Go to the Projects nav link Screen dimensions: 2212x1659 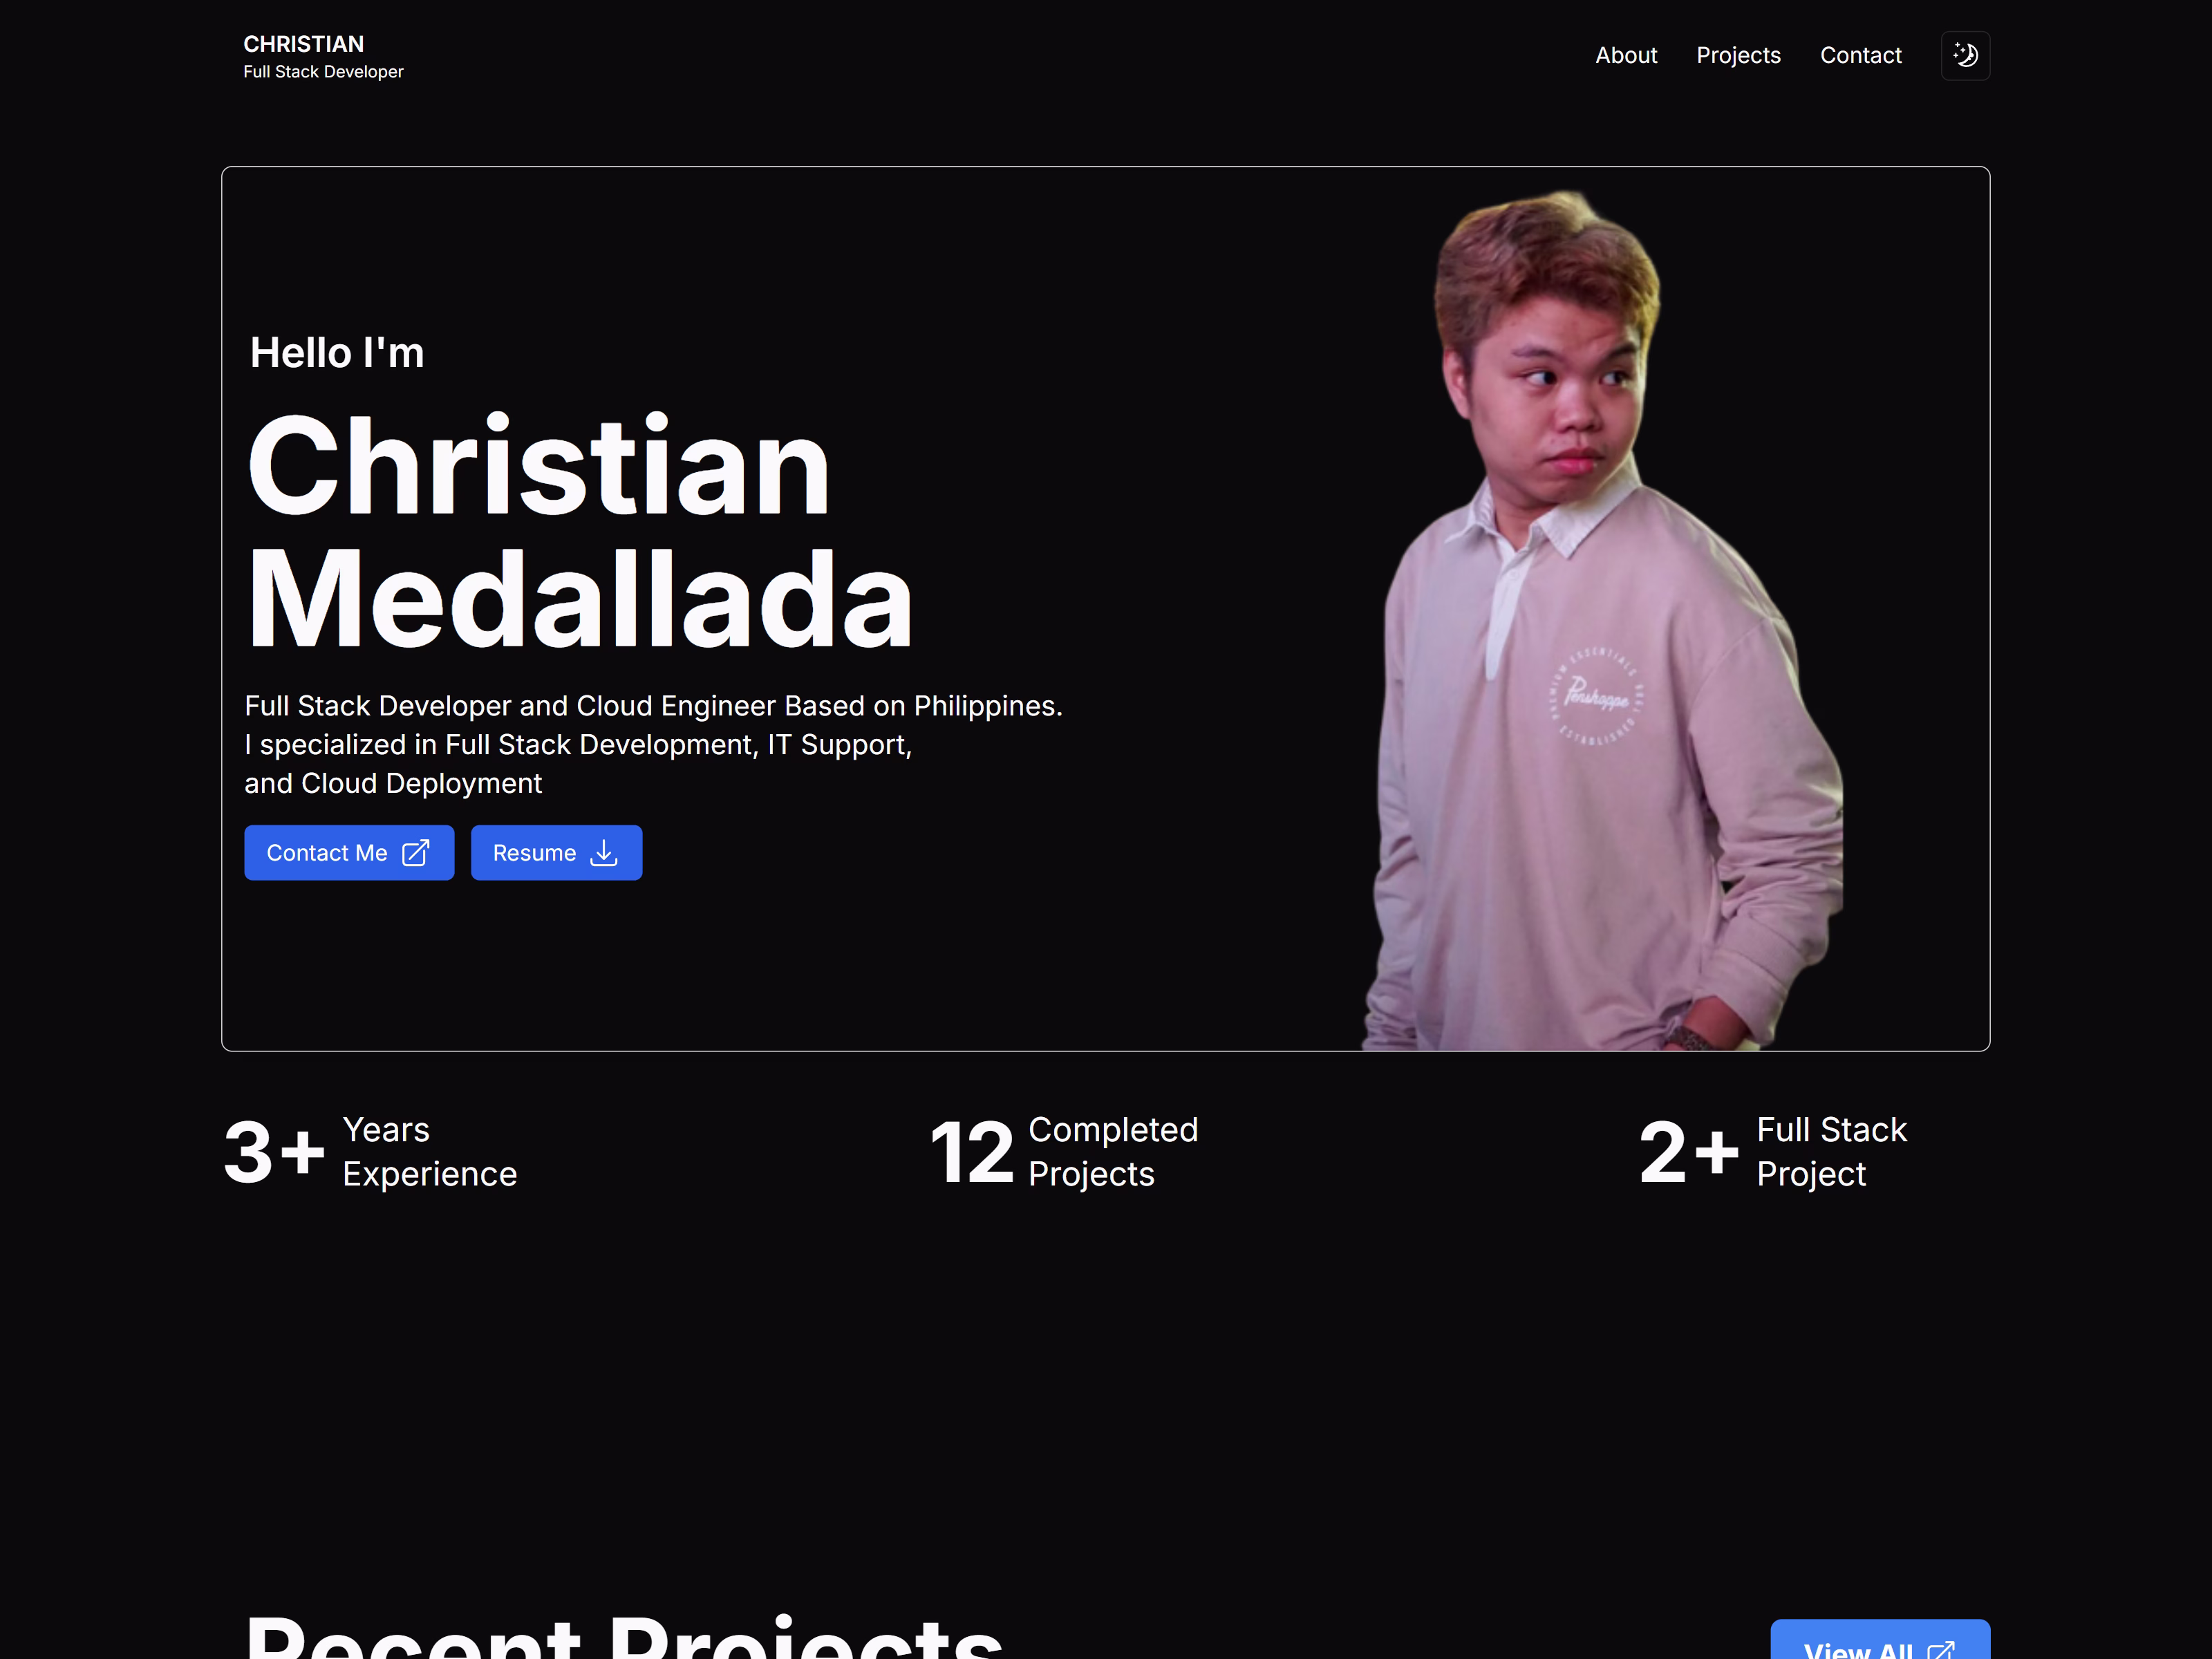click(x=1738, y=55)
